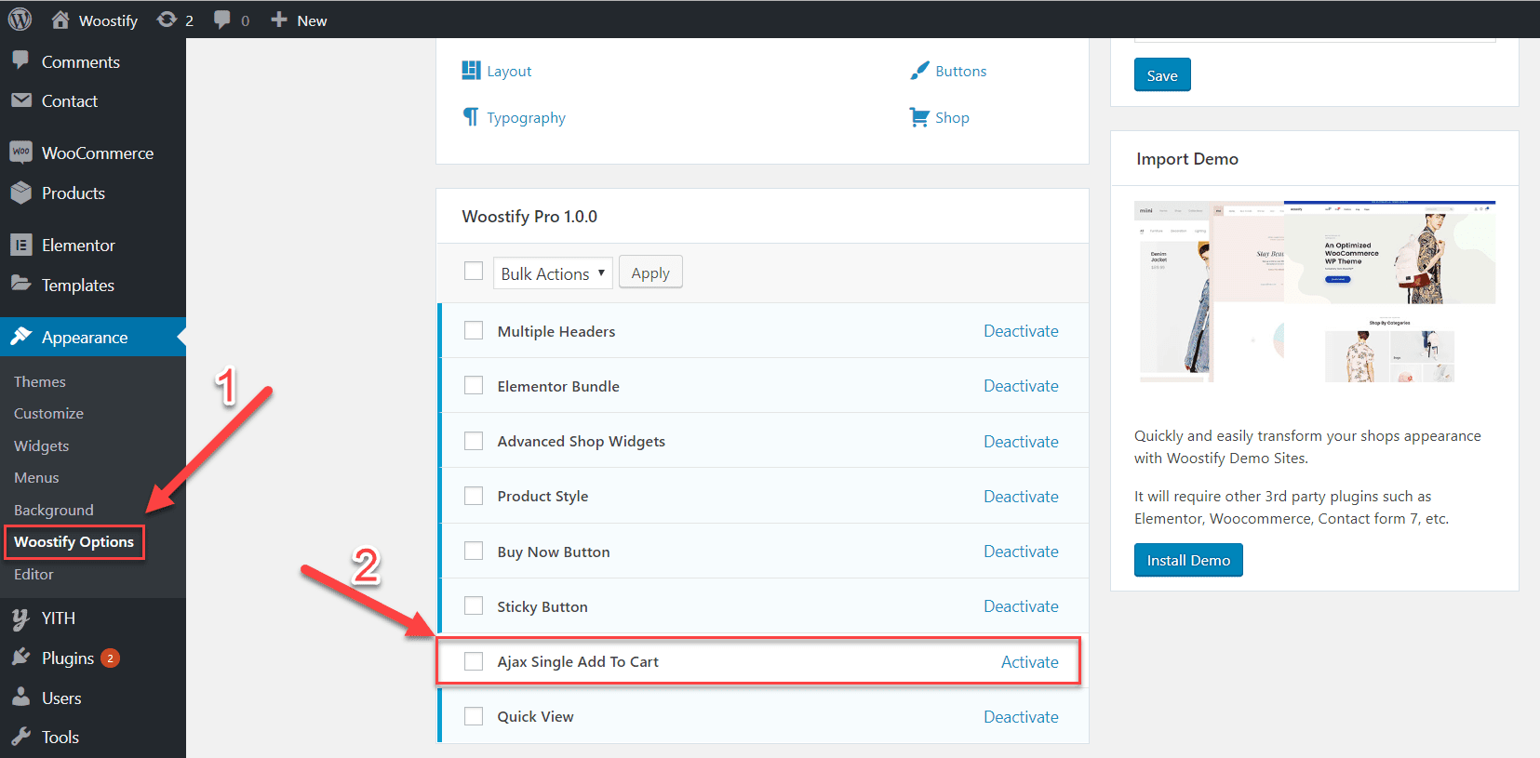The width and height of the screenshot is (1540, 758).
Task: Click the plus New icon
Action: coord(278,20)
